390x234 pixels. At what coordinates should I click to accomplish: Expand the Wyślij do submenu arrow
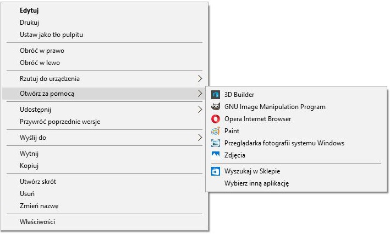point(200,138)
